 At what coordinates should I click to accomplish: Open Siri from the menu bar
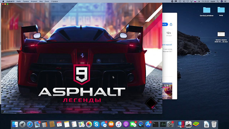221,1
